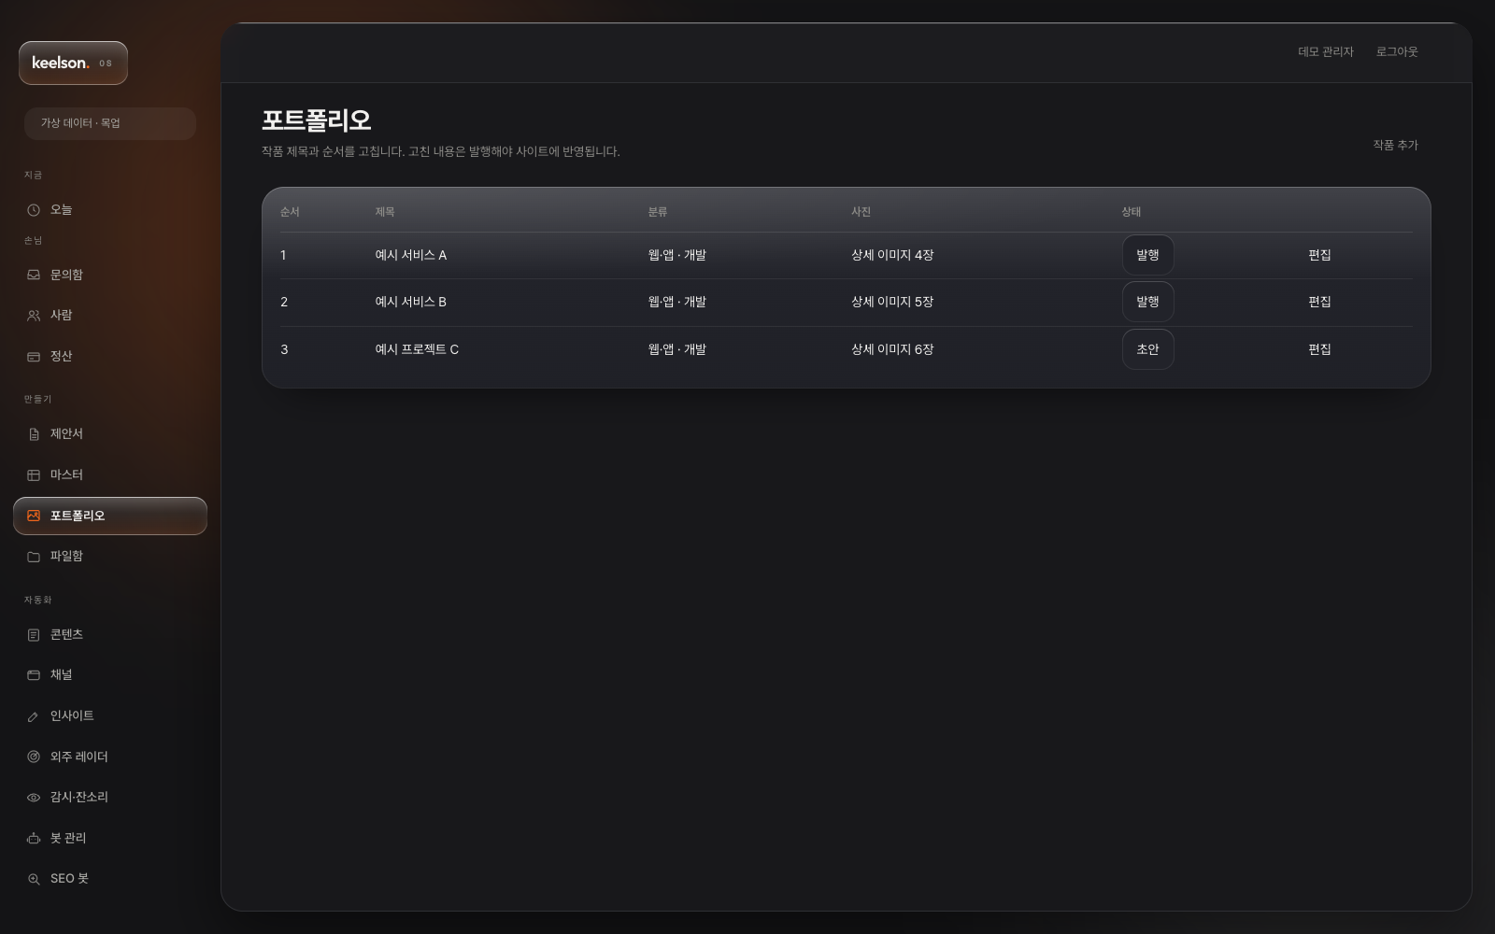Image resolution: width=1495 pixels, height=934 pixels.
Task: Select the title 예시 서비스 A
Action: coord(410,255)
